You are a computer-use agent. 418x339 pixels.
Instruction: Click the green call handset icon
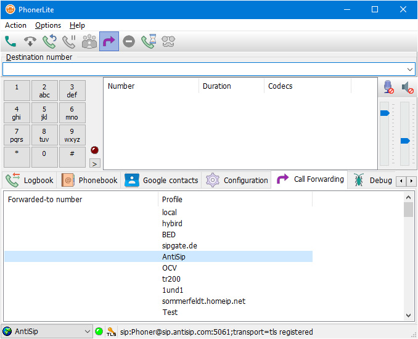tap(10, 41)
